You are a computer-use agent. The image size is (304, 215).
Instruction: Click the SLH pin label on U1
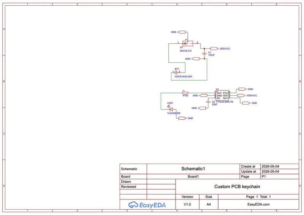(x=225, y=98)
